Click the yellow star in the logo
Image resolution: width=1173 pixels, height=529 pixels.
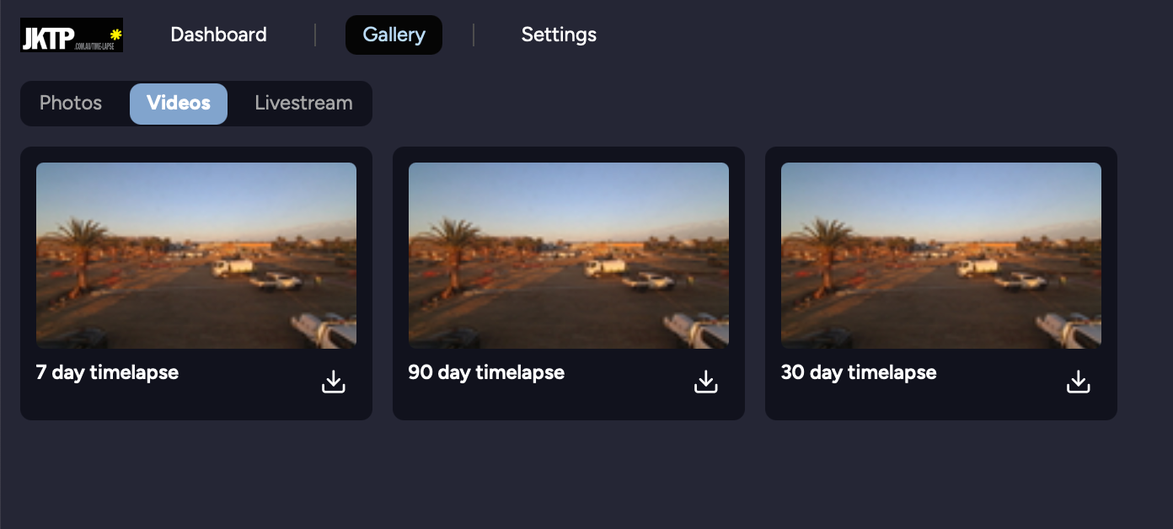pyautogui.click(x=116, y=35)
